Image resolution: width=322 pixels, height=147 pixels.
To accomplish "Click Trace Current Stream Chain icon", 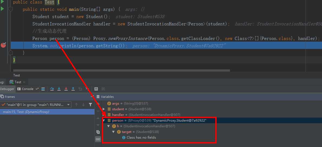I will 103,89.
